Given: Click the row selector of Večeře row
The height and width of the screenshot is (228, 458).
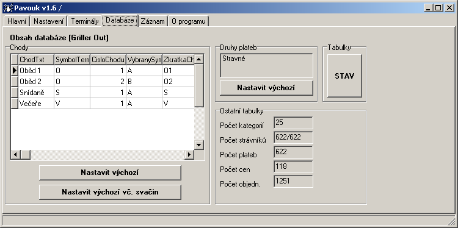Looking at the screenshot, I should coord(14,104).
